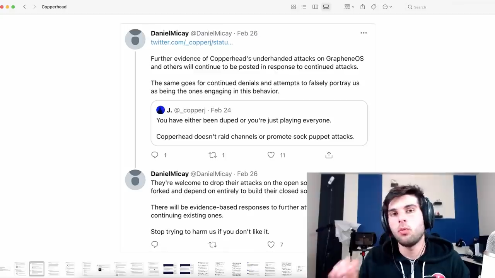Switch to icon grid view
Image resolution: width=495 pixels, height=278 pixels.
tap(294, 7)
